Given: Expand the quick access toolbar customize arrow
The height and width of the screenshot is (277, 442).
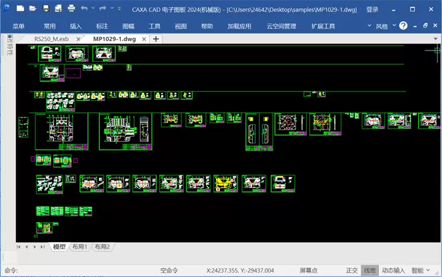Looking at the screenshot, I should [x=119, y=9].
